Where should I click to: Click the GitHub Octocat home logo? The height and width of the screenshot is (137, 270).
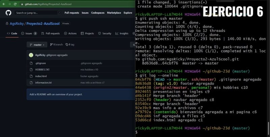tap(8, 13)
